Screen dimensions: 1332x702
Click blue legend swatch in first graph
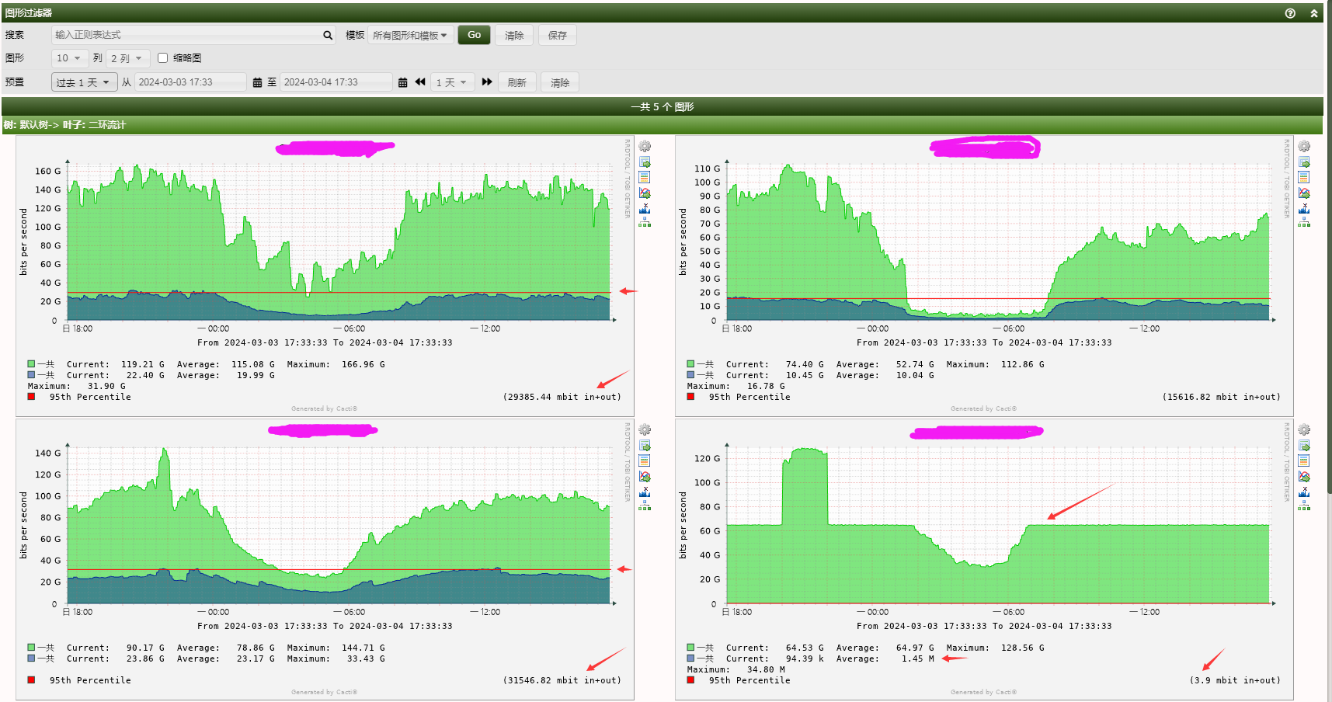31,374
